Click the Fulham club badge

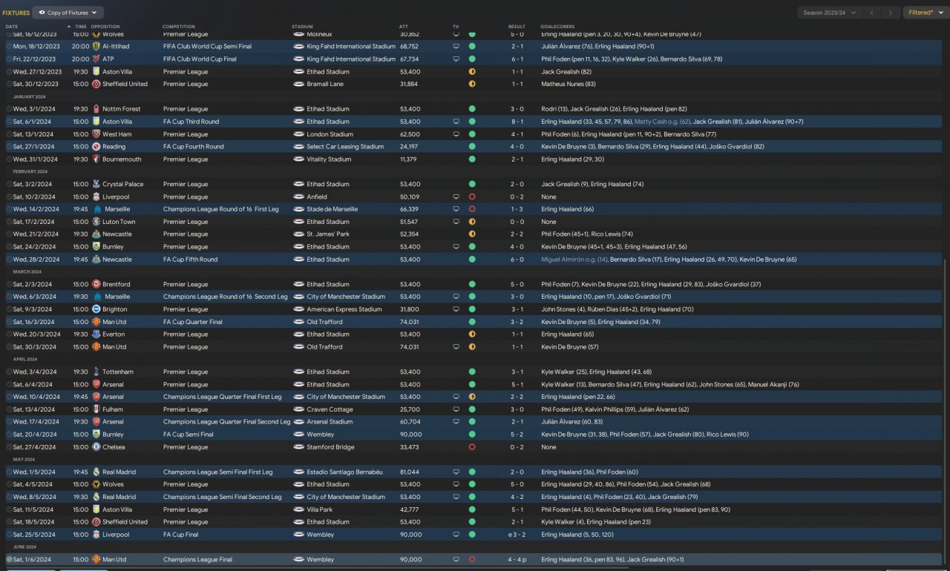click(96, 409)
